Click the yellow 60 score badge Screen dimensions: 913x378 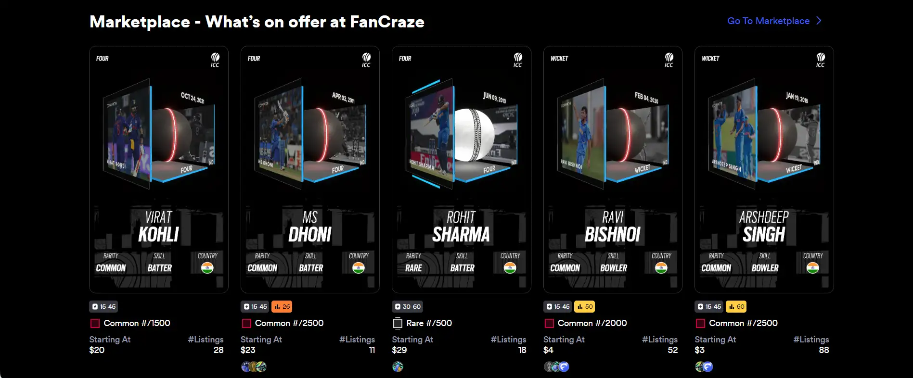[x=736, y=306]
